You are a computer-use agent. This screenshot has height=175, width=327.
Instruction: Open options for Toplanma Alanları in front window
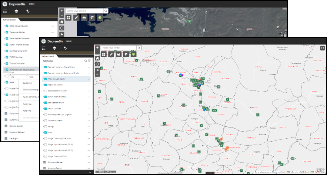(89, 85)
